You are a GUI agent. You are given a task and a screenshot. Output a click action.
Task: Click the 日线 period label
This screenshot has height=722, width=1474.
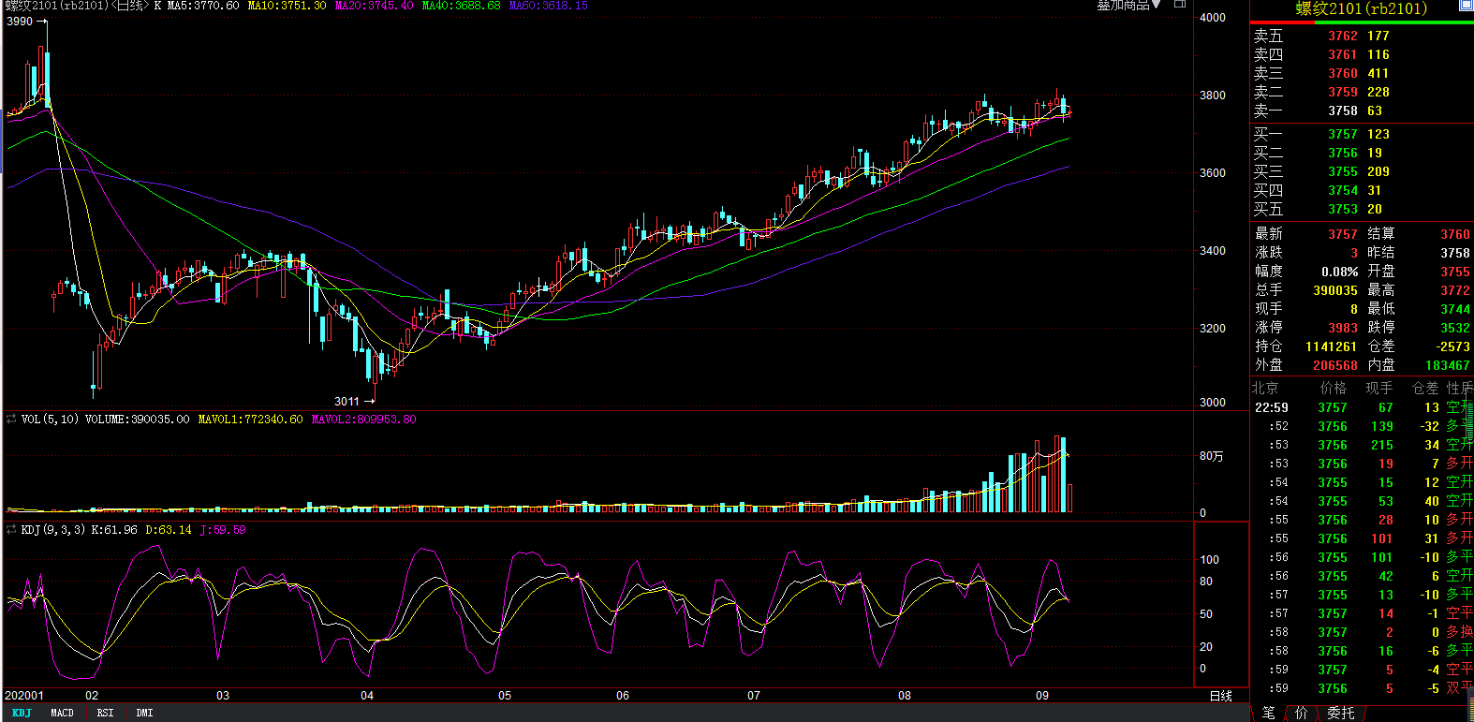point(1220,696)
